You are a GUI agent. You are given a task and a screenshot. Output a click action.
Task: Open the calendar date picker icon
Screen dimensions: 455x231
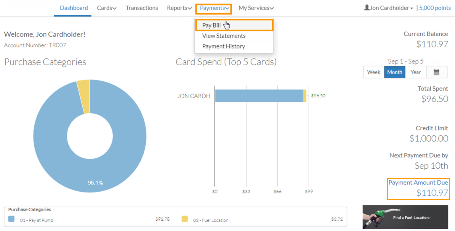[x=437, y=72]
